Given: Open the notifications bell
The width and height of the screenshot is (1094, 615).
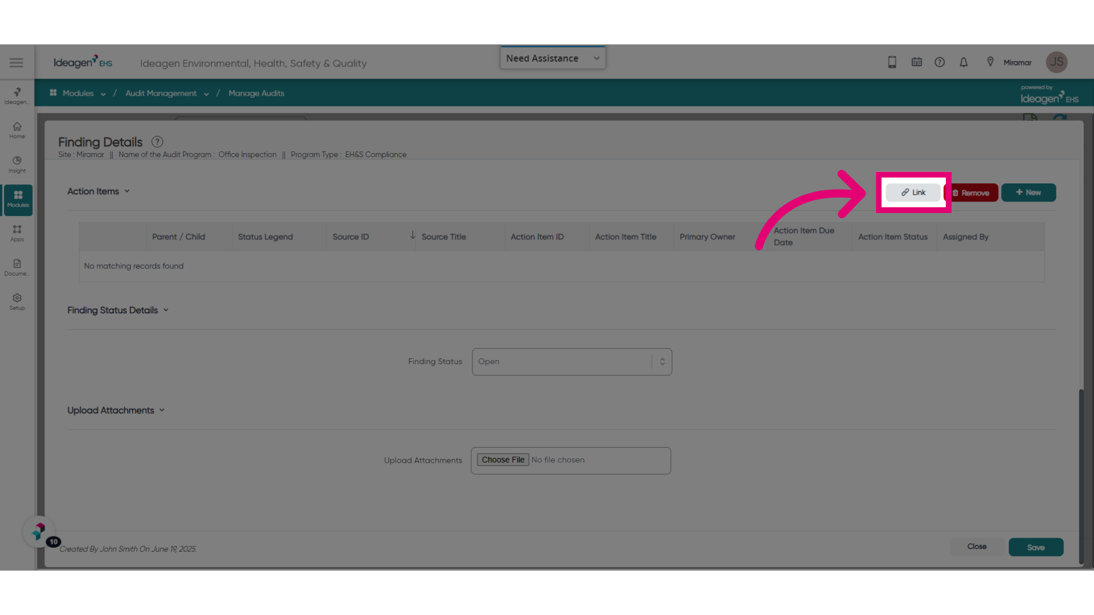Looking at the screenshot, I should tap(964, 62).
